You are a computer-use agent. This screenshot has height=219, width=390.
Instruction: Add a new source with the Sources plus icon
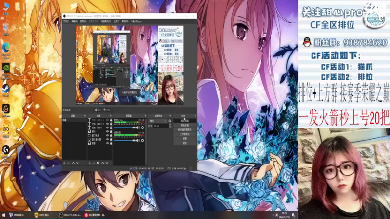point(90,163)
